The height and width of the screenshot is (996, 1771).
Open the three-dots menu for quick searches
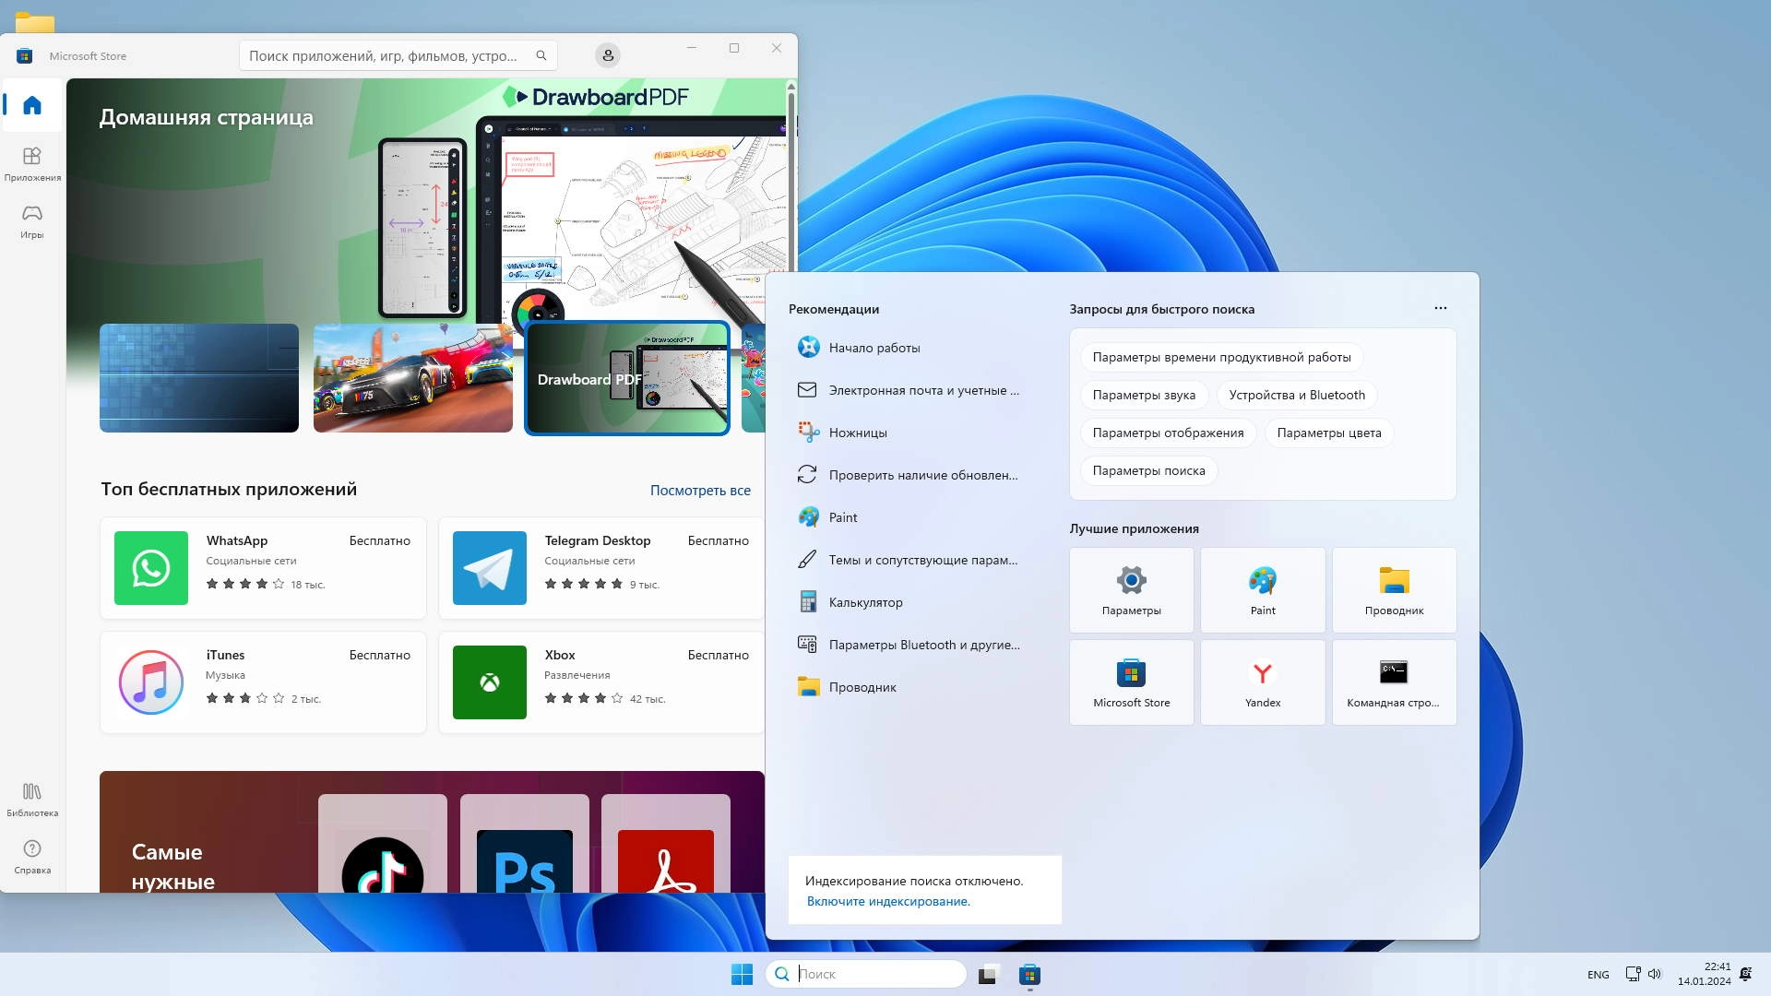[1440, 308]
